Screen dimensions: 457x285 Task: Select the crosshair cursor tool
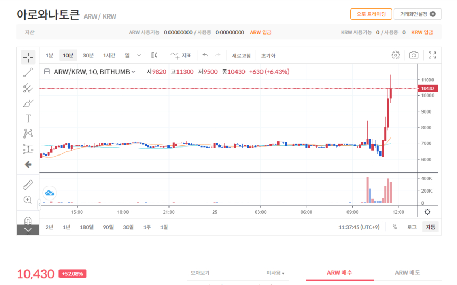[x=28, y=57]
